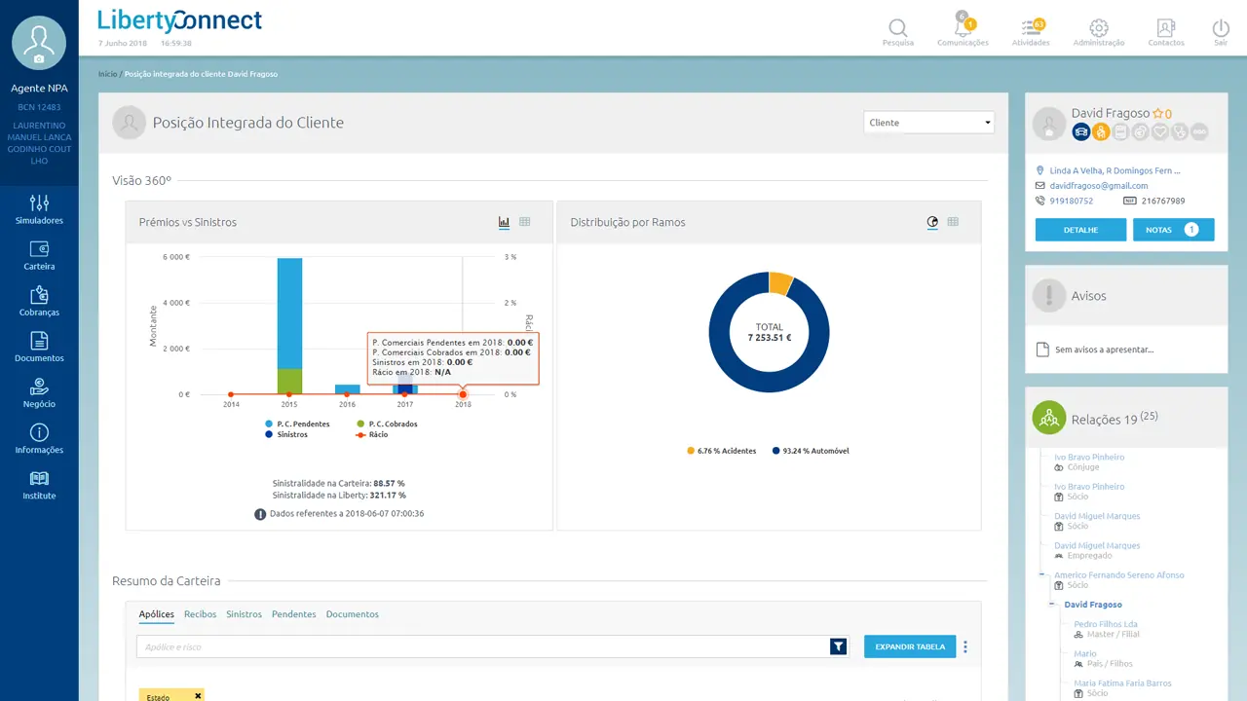Select the Apólices tab

(157, 614)
